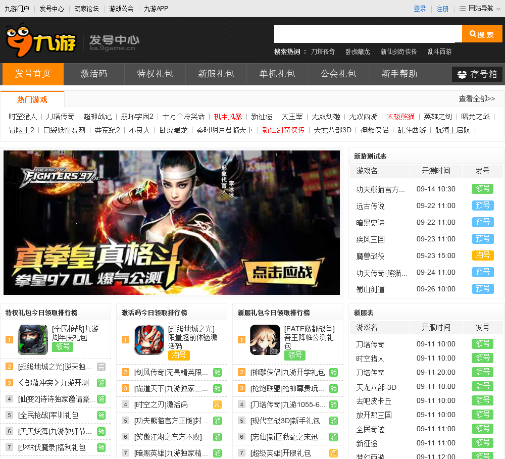The height and width of the screenshot is (459, 505).
Task: Click 领 icon for [现代空战3D]新手礼包
Action: pyautogui.click(x=333, y=421)
